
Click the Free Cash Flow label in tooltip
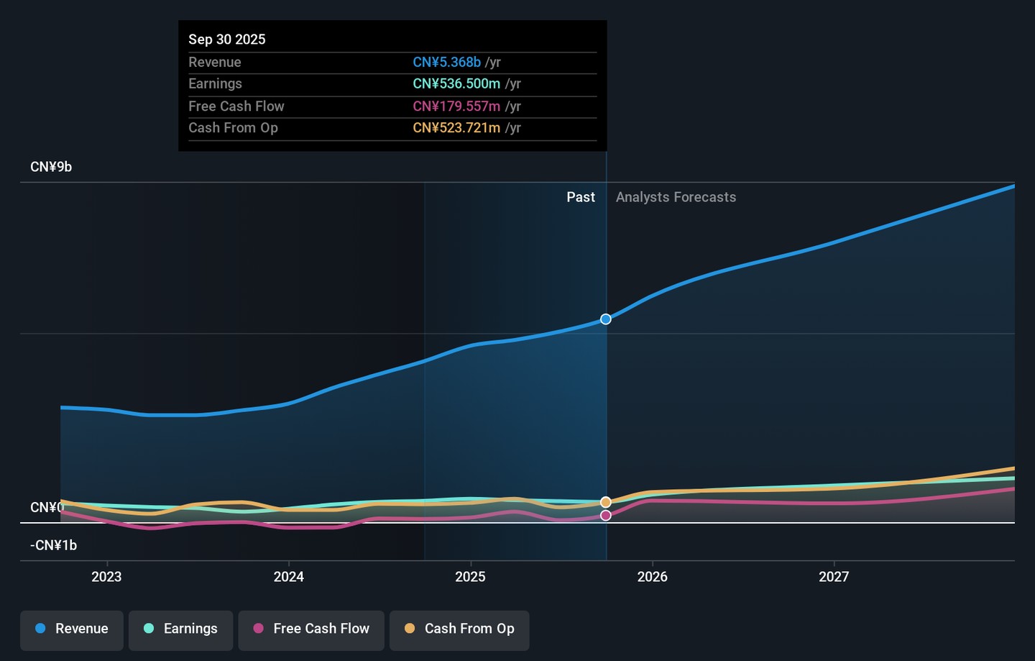(x=236, y=106)
